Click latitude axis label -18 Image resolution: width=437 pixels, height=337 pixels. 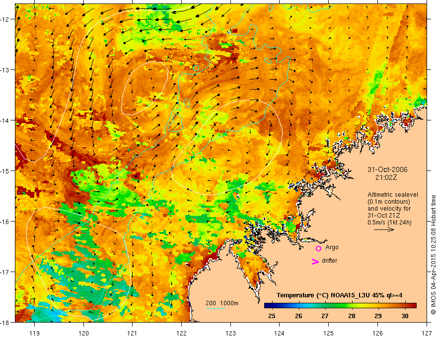click(x=5, y=322)
